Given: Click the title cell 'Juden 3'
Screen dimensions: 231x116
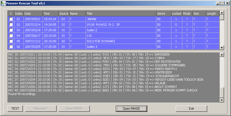Looking at the screenshot, I should point(121,47).
